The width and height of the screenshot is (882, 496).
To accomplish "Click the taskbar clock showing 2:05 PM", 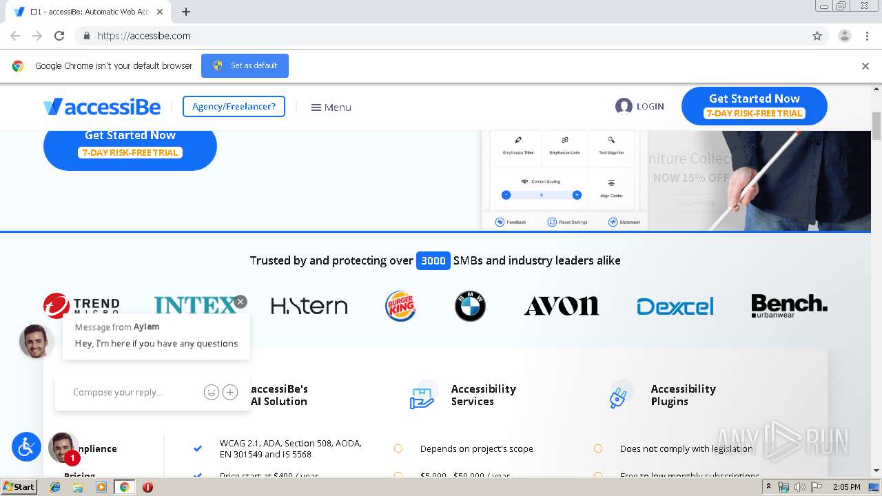I will pyautogui.click(x=846, y=487).
